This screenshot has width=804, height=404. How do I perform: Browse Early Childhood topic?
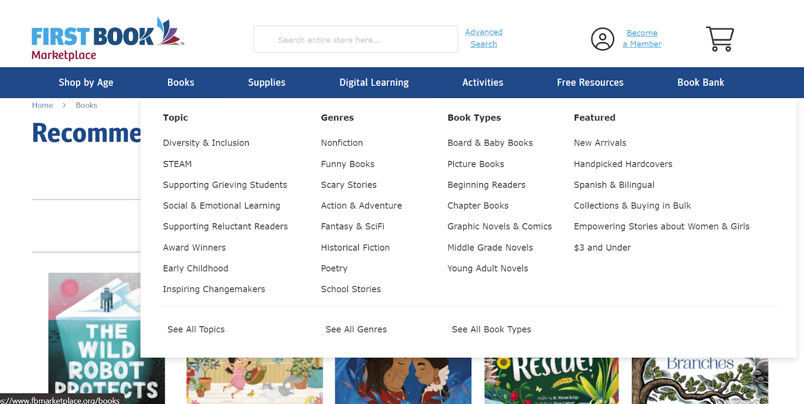click(x=195, y=268)
